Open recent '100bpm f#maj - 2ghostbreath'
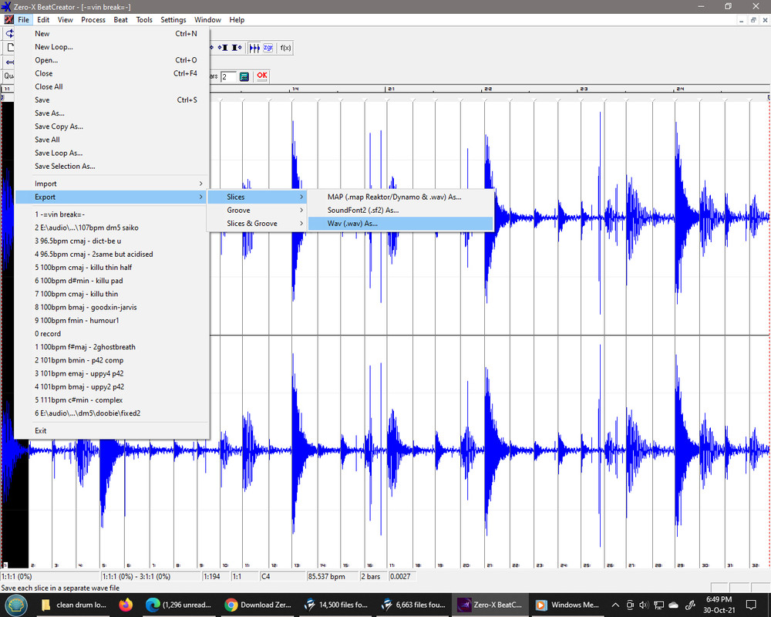Image resolution: width=771 pixels, height=617 pixels. point(112,347)
